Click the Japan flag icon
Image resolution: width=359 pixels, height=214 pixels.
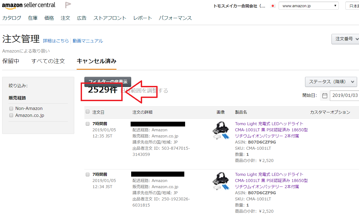tap(273, 6)
